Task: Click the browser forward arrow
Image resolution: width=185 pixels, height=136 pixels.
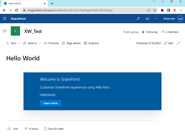Action: coord(10,10)
